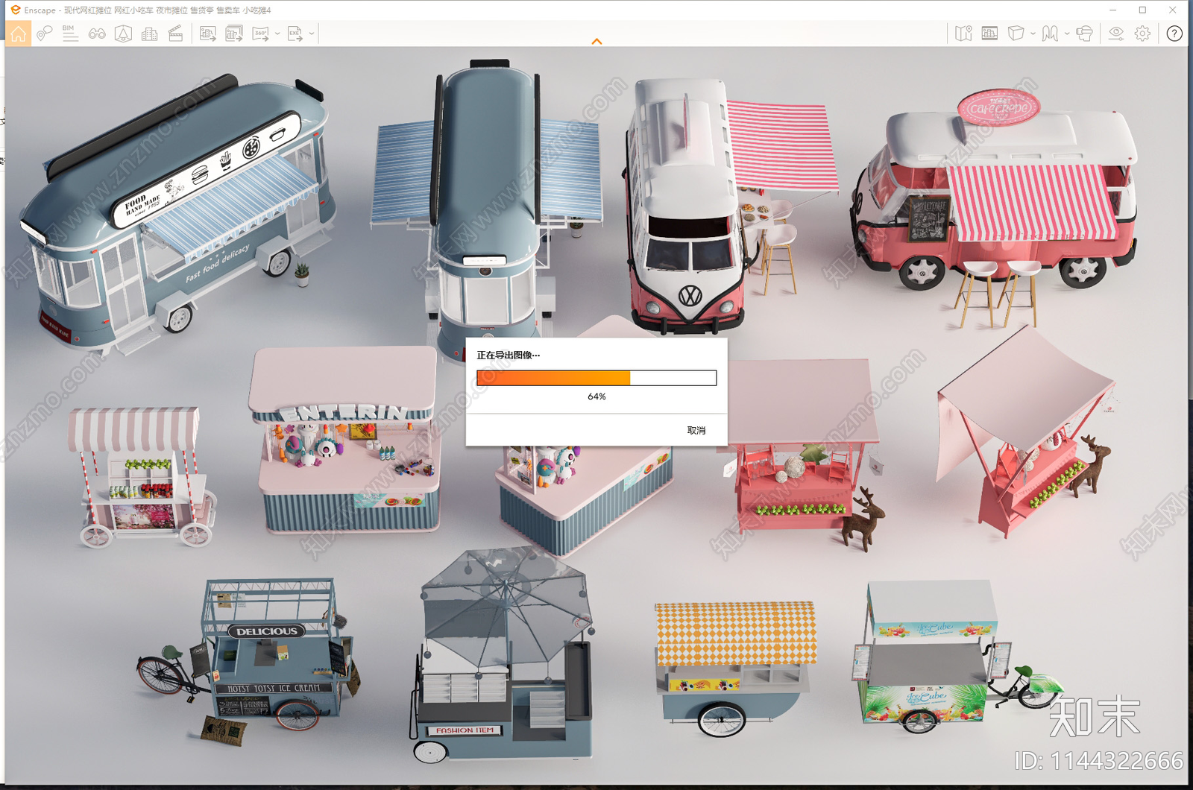Image resolution: width=1193 pixels, height=790 pixels.
Task: Toggle the BIM info panel icon
Action: [x=70, y=34]
